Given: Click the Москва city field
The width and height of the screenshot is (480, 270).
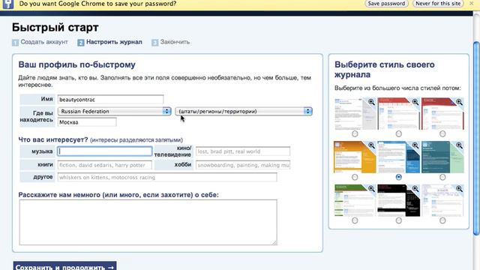Looking at the screenshot, I should pyautogui.click(x=87, y=122).
